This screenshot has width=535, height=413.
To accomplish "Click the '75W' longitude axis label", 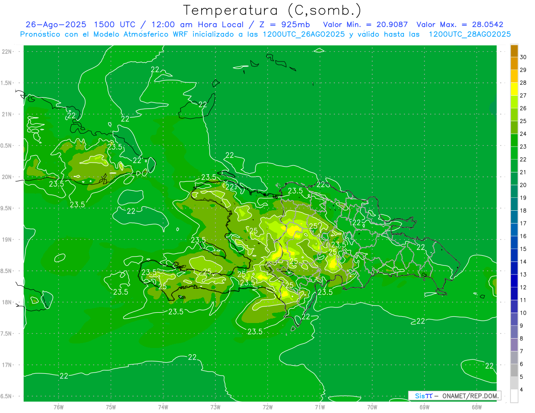I will [x=111, y=407].
